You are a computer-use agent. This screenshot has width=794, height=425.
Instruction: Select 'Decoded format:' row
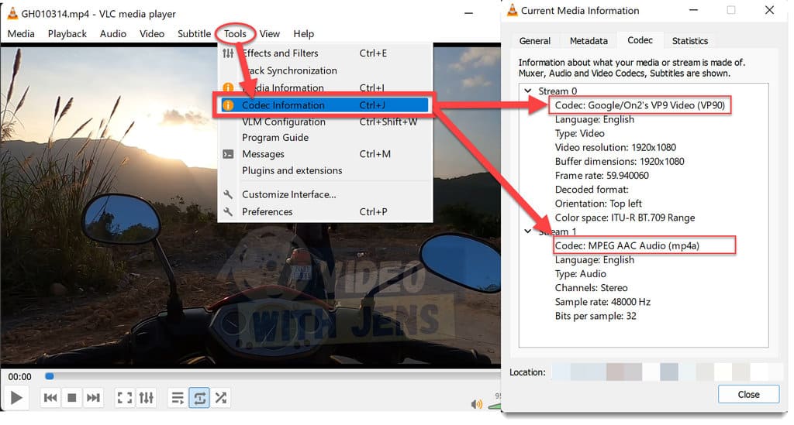point(592,190)
